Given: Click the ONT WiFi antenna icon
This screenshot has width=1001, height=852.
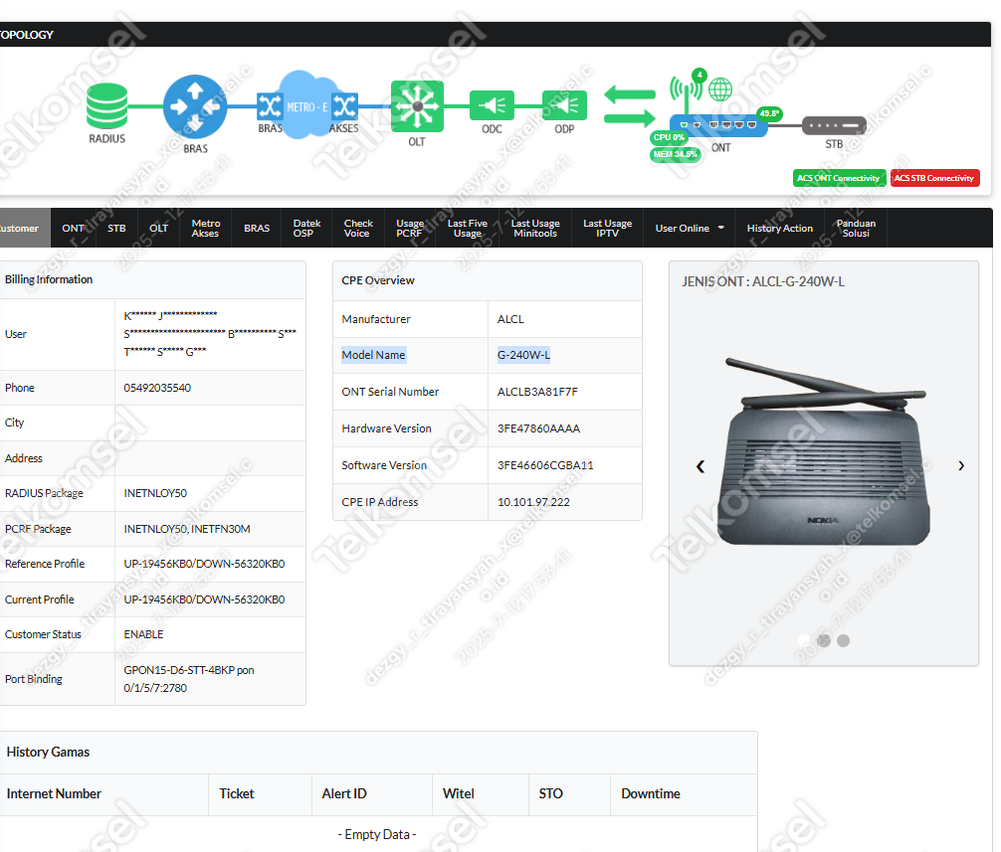Looking at the screenshot, I should point(685,93).
